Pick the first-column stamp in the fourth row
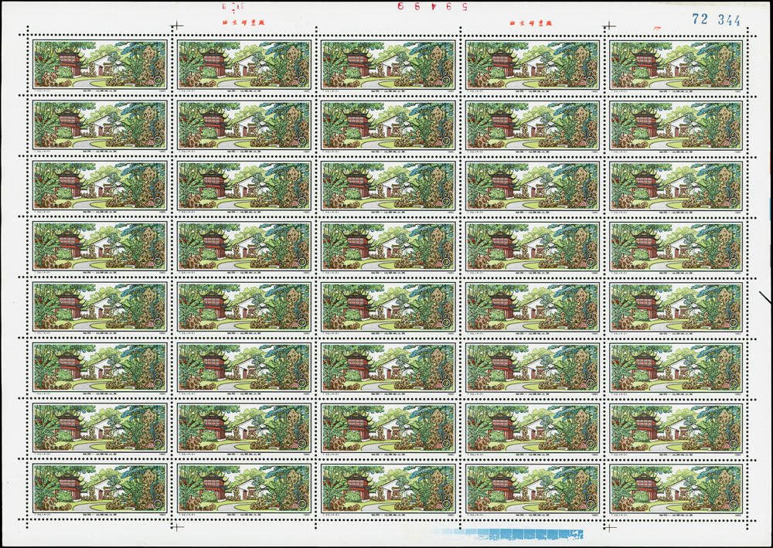 pos(100,244)
